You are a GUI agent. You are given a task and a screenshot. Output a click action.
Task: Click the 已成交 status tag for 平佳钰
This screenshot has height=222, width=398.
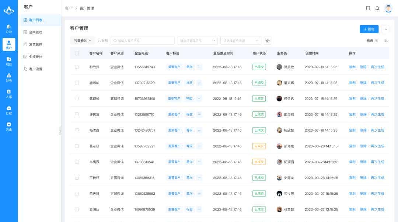point(259,177)
